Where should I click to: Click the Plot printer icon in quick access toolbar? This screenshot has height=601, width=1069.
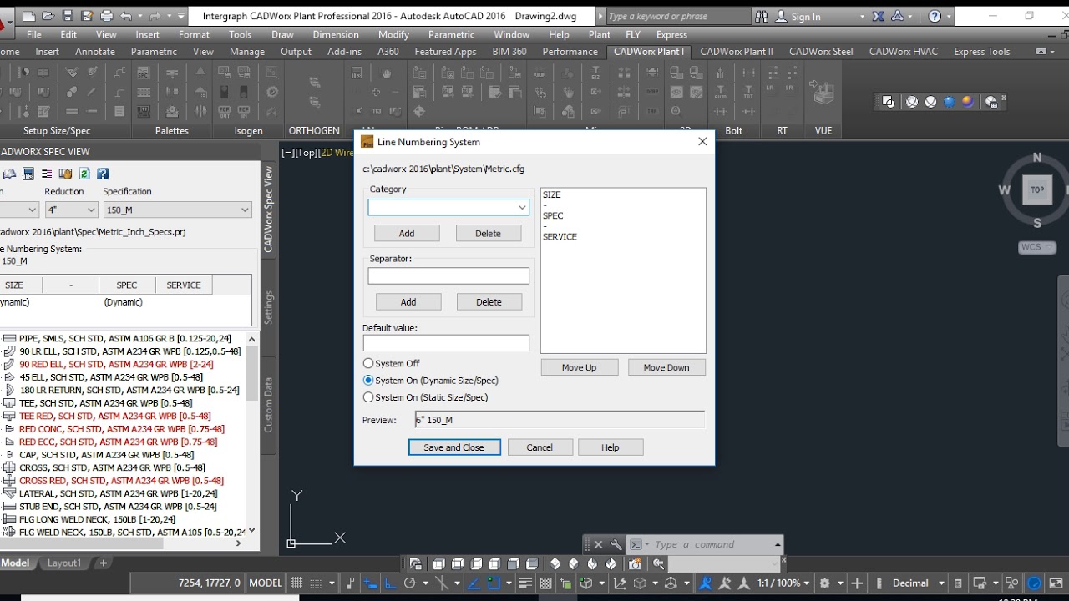tap(106, 16)
